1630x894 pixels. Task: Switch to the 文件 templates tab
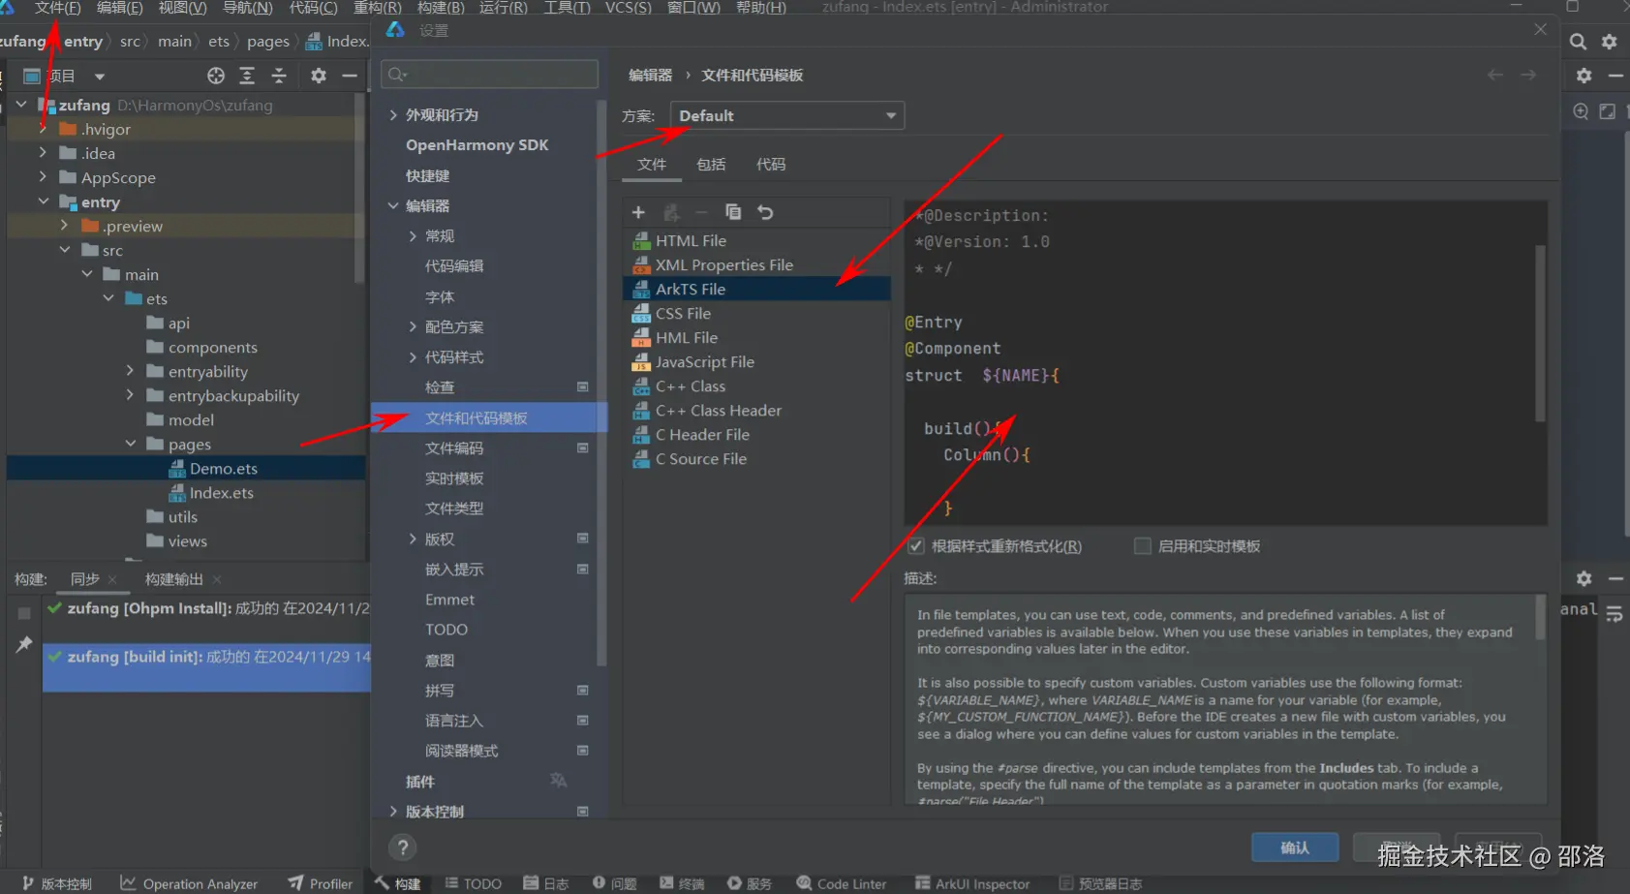coord(652,164)
